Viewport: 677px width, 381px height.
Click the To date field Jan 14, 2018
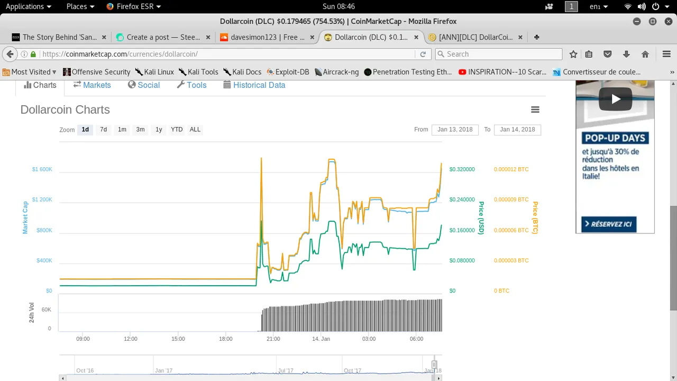click(517, 130)
